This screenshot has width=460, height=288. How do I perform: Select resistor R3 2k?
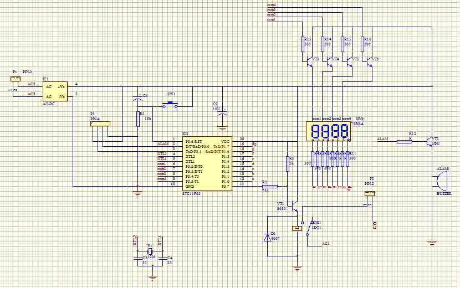[x=288, y=163]
